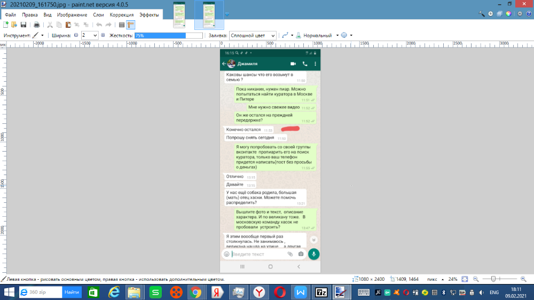Open the Файл menu
The image size is (534, 300).
11,14
